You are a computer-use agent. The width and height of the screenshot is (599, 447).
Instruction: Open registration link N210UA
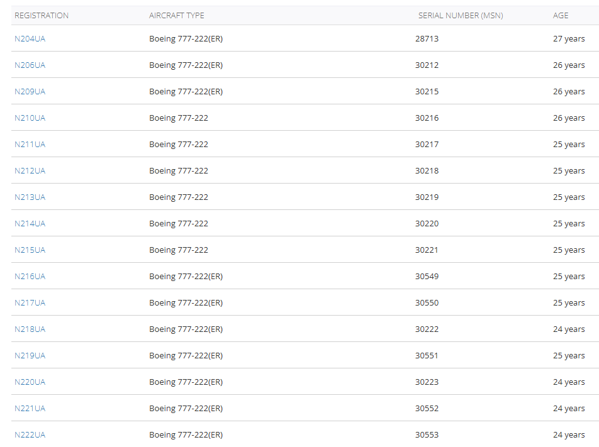pyautogui.click(x=30, y=118)
